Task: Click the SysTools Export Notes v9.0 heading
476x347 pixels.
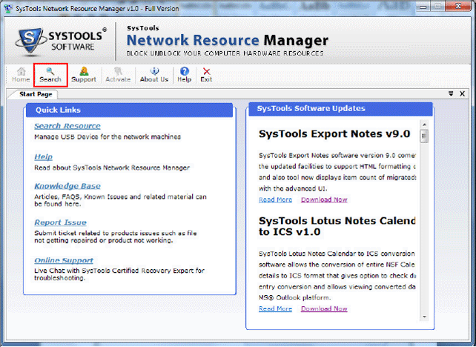Action: pyautogui.click(x=334, y=134)
